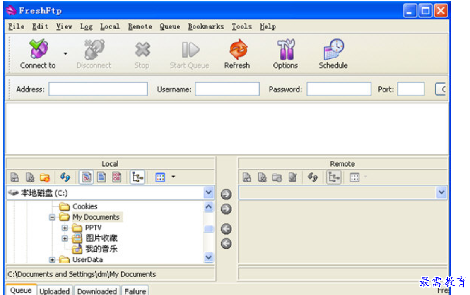
Task: Open the Schedule tool
Action: (x=333, y=49)
